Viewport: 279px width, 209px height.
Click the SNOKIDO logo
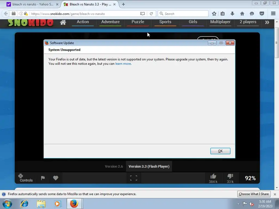pyautogui.click(x=30, y=22)
